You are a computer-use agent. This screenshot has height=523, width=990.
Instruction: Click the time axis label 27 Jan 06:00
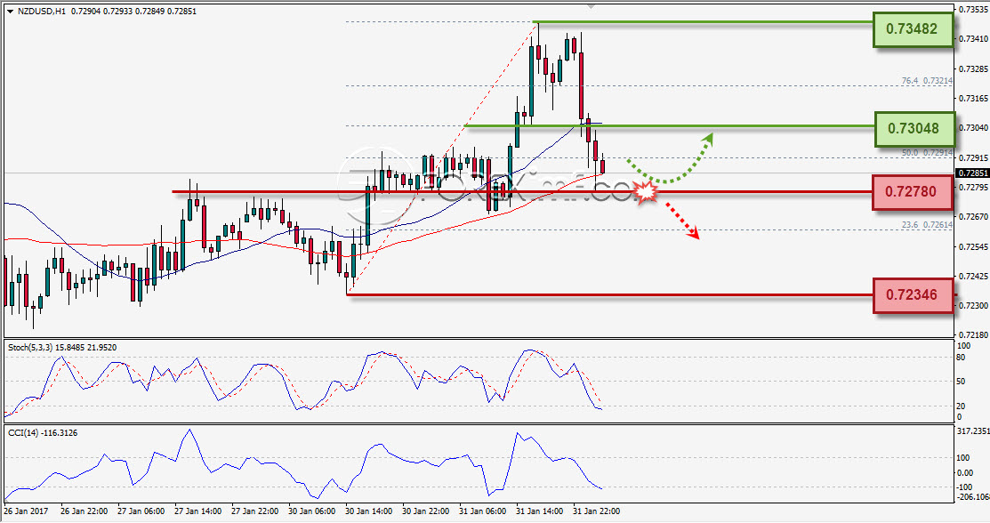pyautogui.click(x=141, y=511)
